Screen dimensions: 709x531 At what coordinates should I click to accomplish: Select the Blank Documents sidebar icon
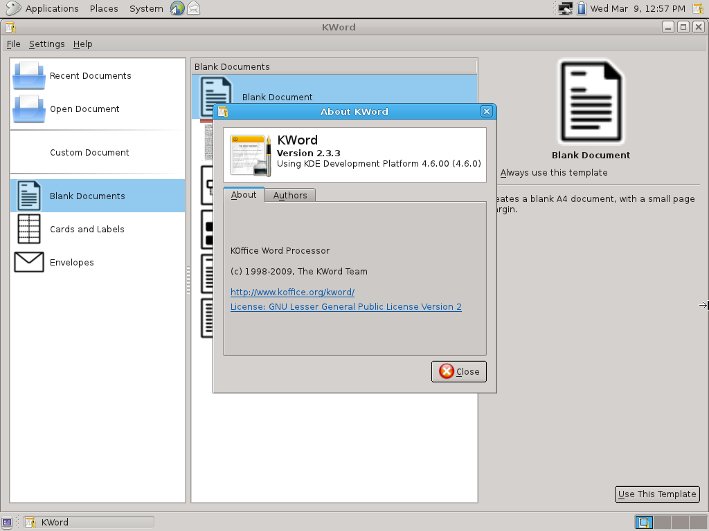28,196
